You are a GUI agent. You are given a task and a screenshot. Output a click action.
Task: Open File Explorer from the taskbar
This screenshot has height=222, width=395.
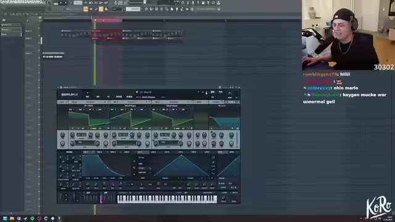[12, 218]
